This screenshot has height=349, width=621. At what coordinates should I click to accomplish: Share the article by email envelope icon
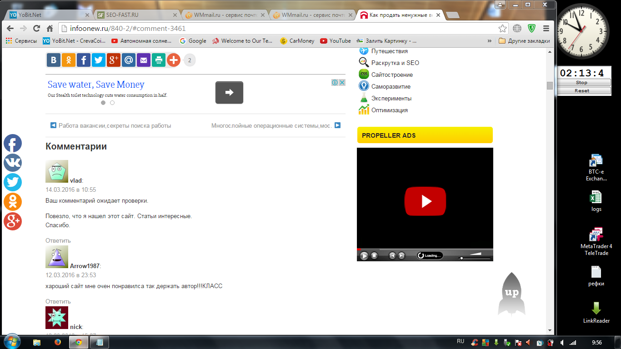(x=144, y=60)
